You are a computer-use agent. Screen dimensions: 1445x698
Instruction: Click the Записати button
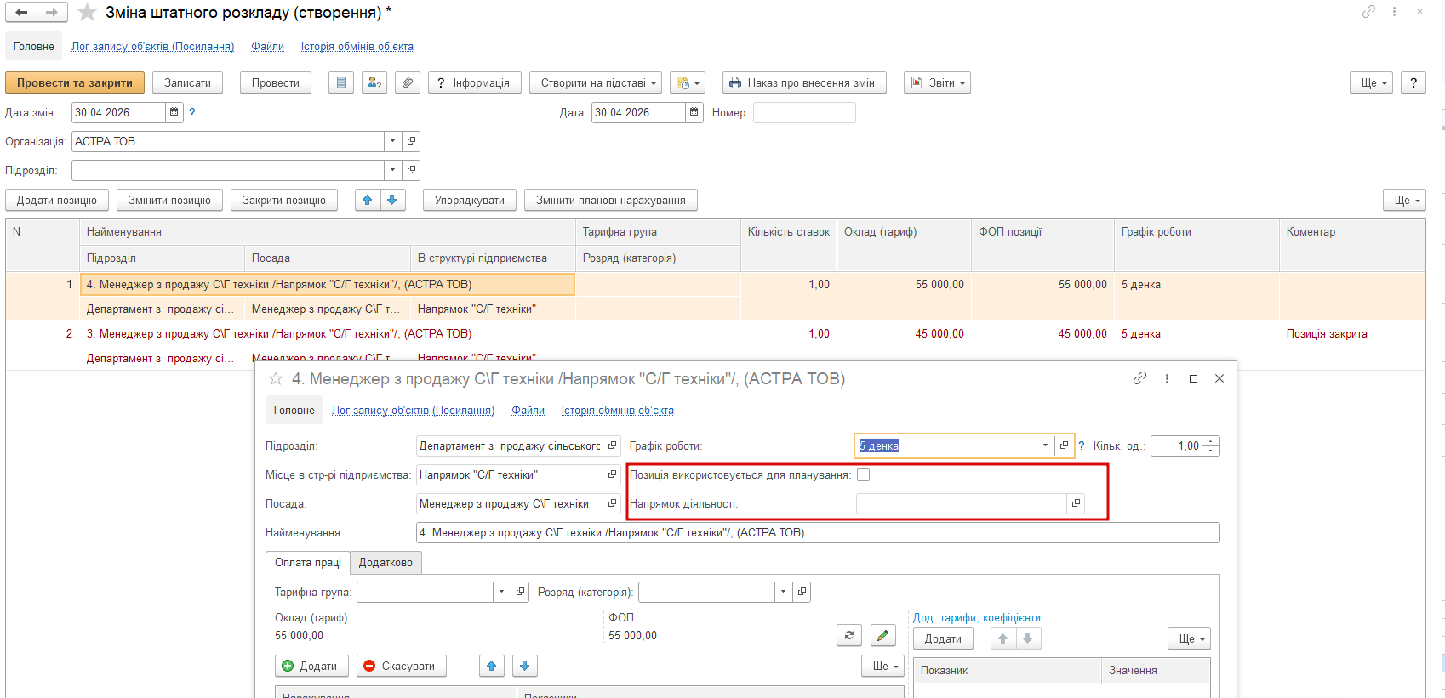click(x=187, y=82)
